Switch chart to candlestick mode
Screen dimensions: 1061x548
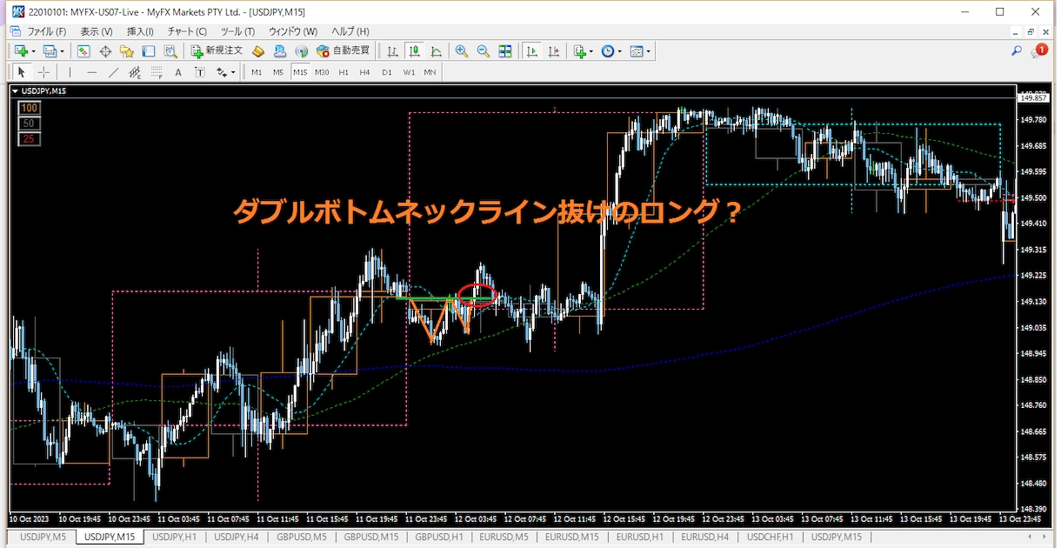(x=415, y=51)
